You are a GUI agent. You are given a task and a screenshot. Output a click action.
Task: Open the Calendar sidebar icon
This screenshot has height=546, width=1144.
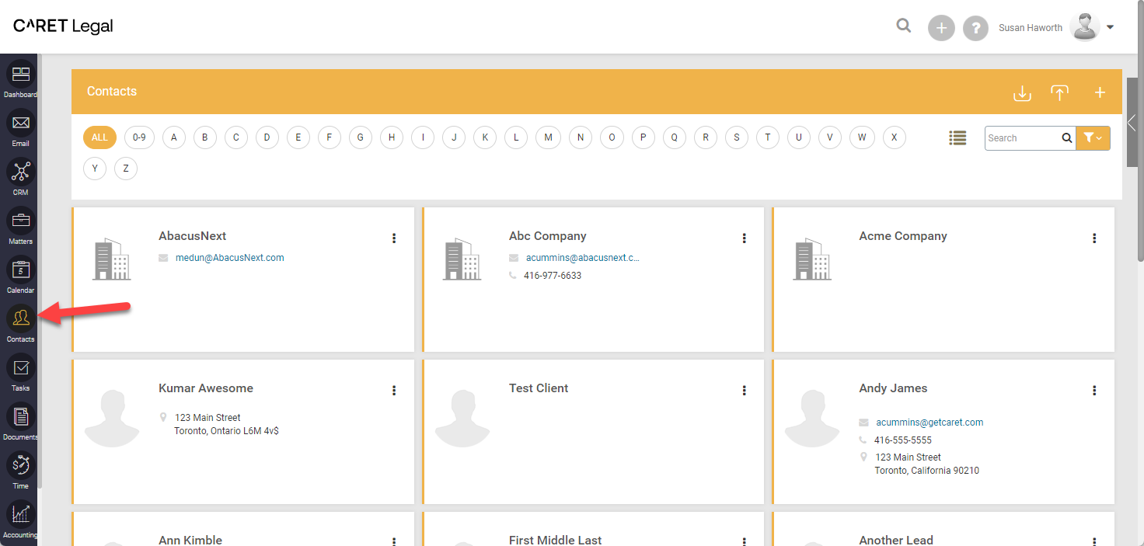(x=21, y=270)
